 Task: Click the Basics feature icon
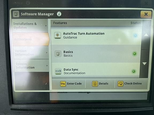click(58, 54)
